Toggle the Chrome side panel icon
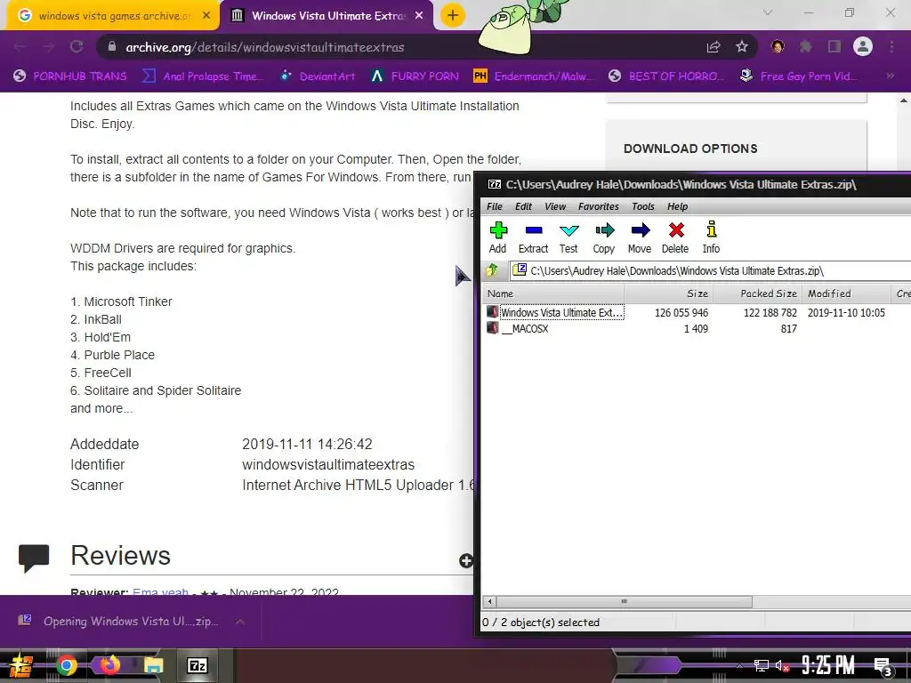This screenshot has height=683, width=911. tap(834, 46)
